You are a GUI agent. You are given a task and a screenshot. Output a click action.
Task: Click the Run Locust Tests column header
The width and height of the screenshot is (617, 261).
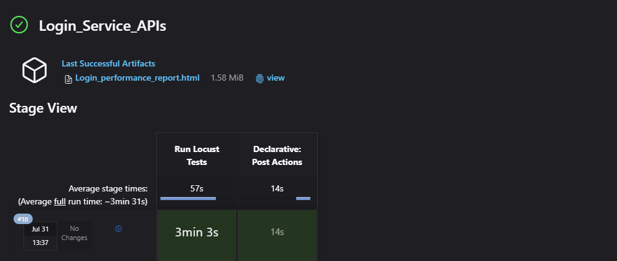(x=196, y=156)
